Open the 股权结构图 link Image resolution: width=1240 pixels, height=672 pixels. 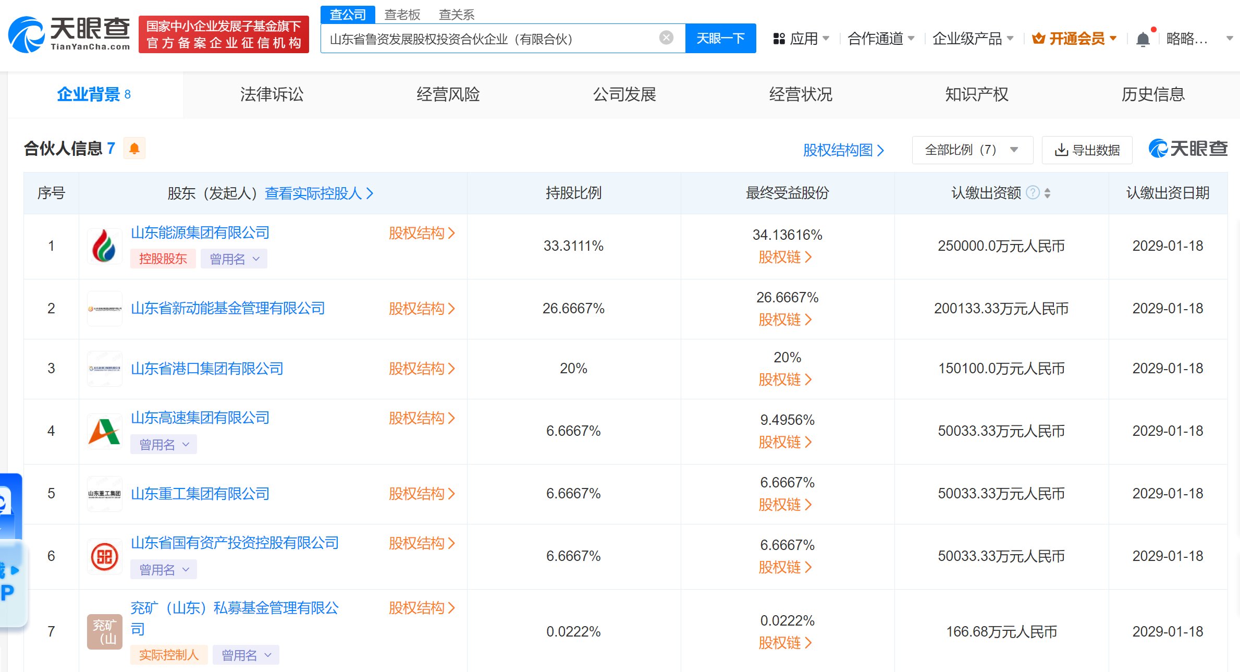tap(843, 150)
